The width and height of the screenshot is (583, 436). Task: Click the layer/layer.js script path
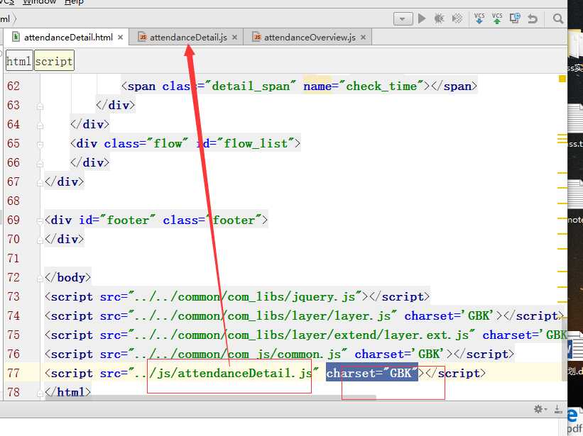coord(263,316)
